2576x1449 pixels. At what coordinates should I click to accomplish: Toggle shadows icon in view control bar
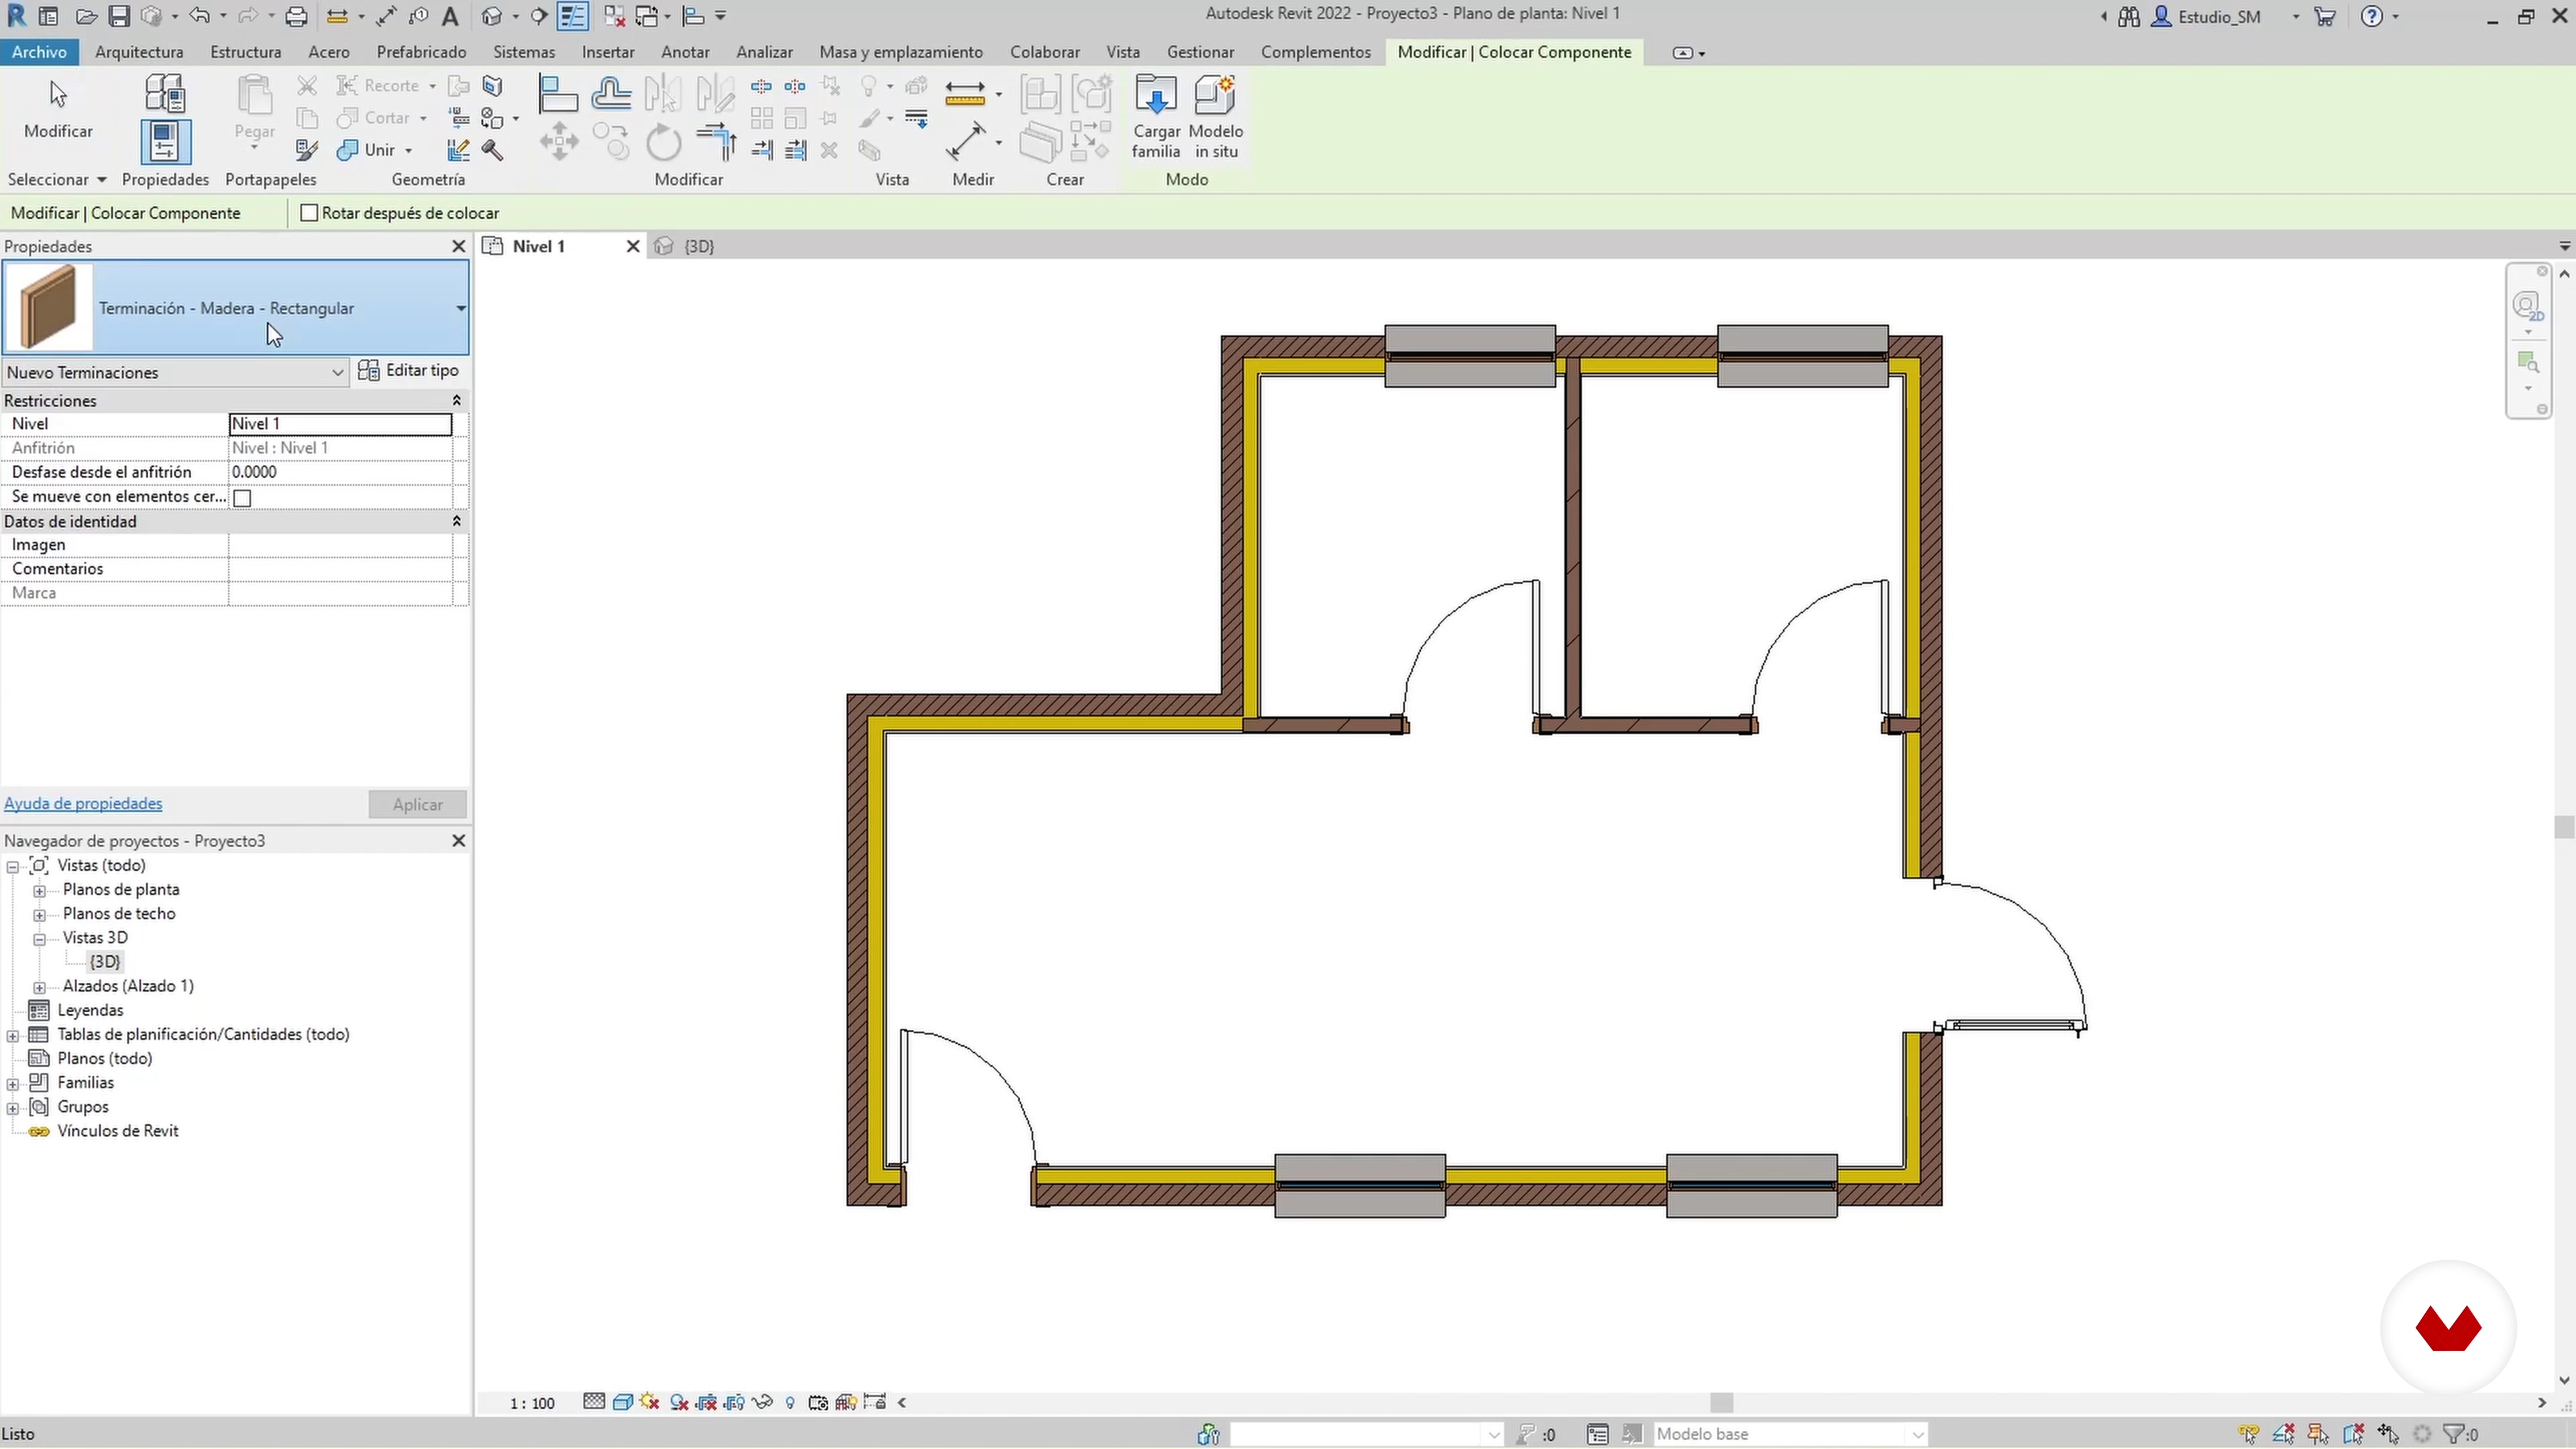pyautogui.click(x=679, y=1402)
